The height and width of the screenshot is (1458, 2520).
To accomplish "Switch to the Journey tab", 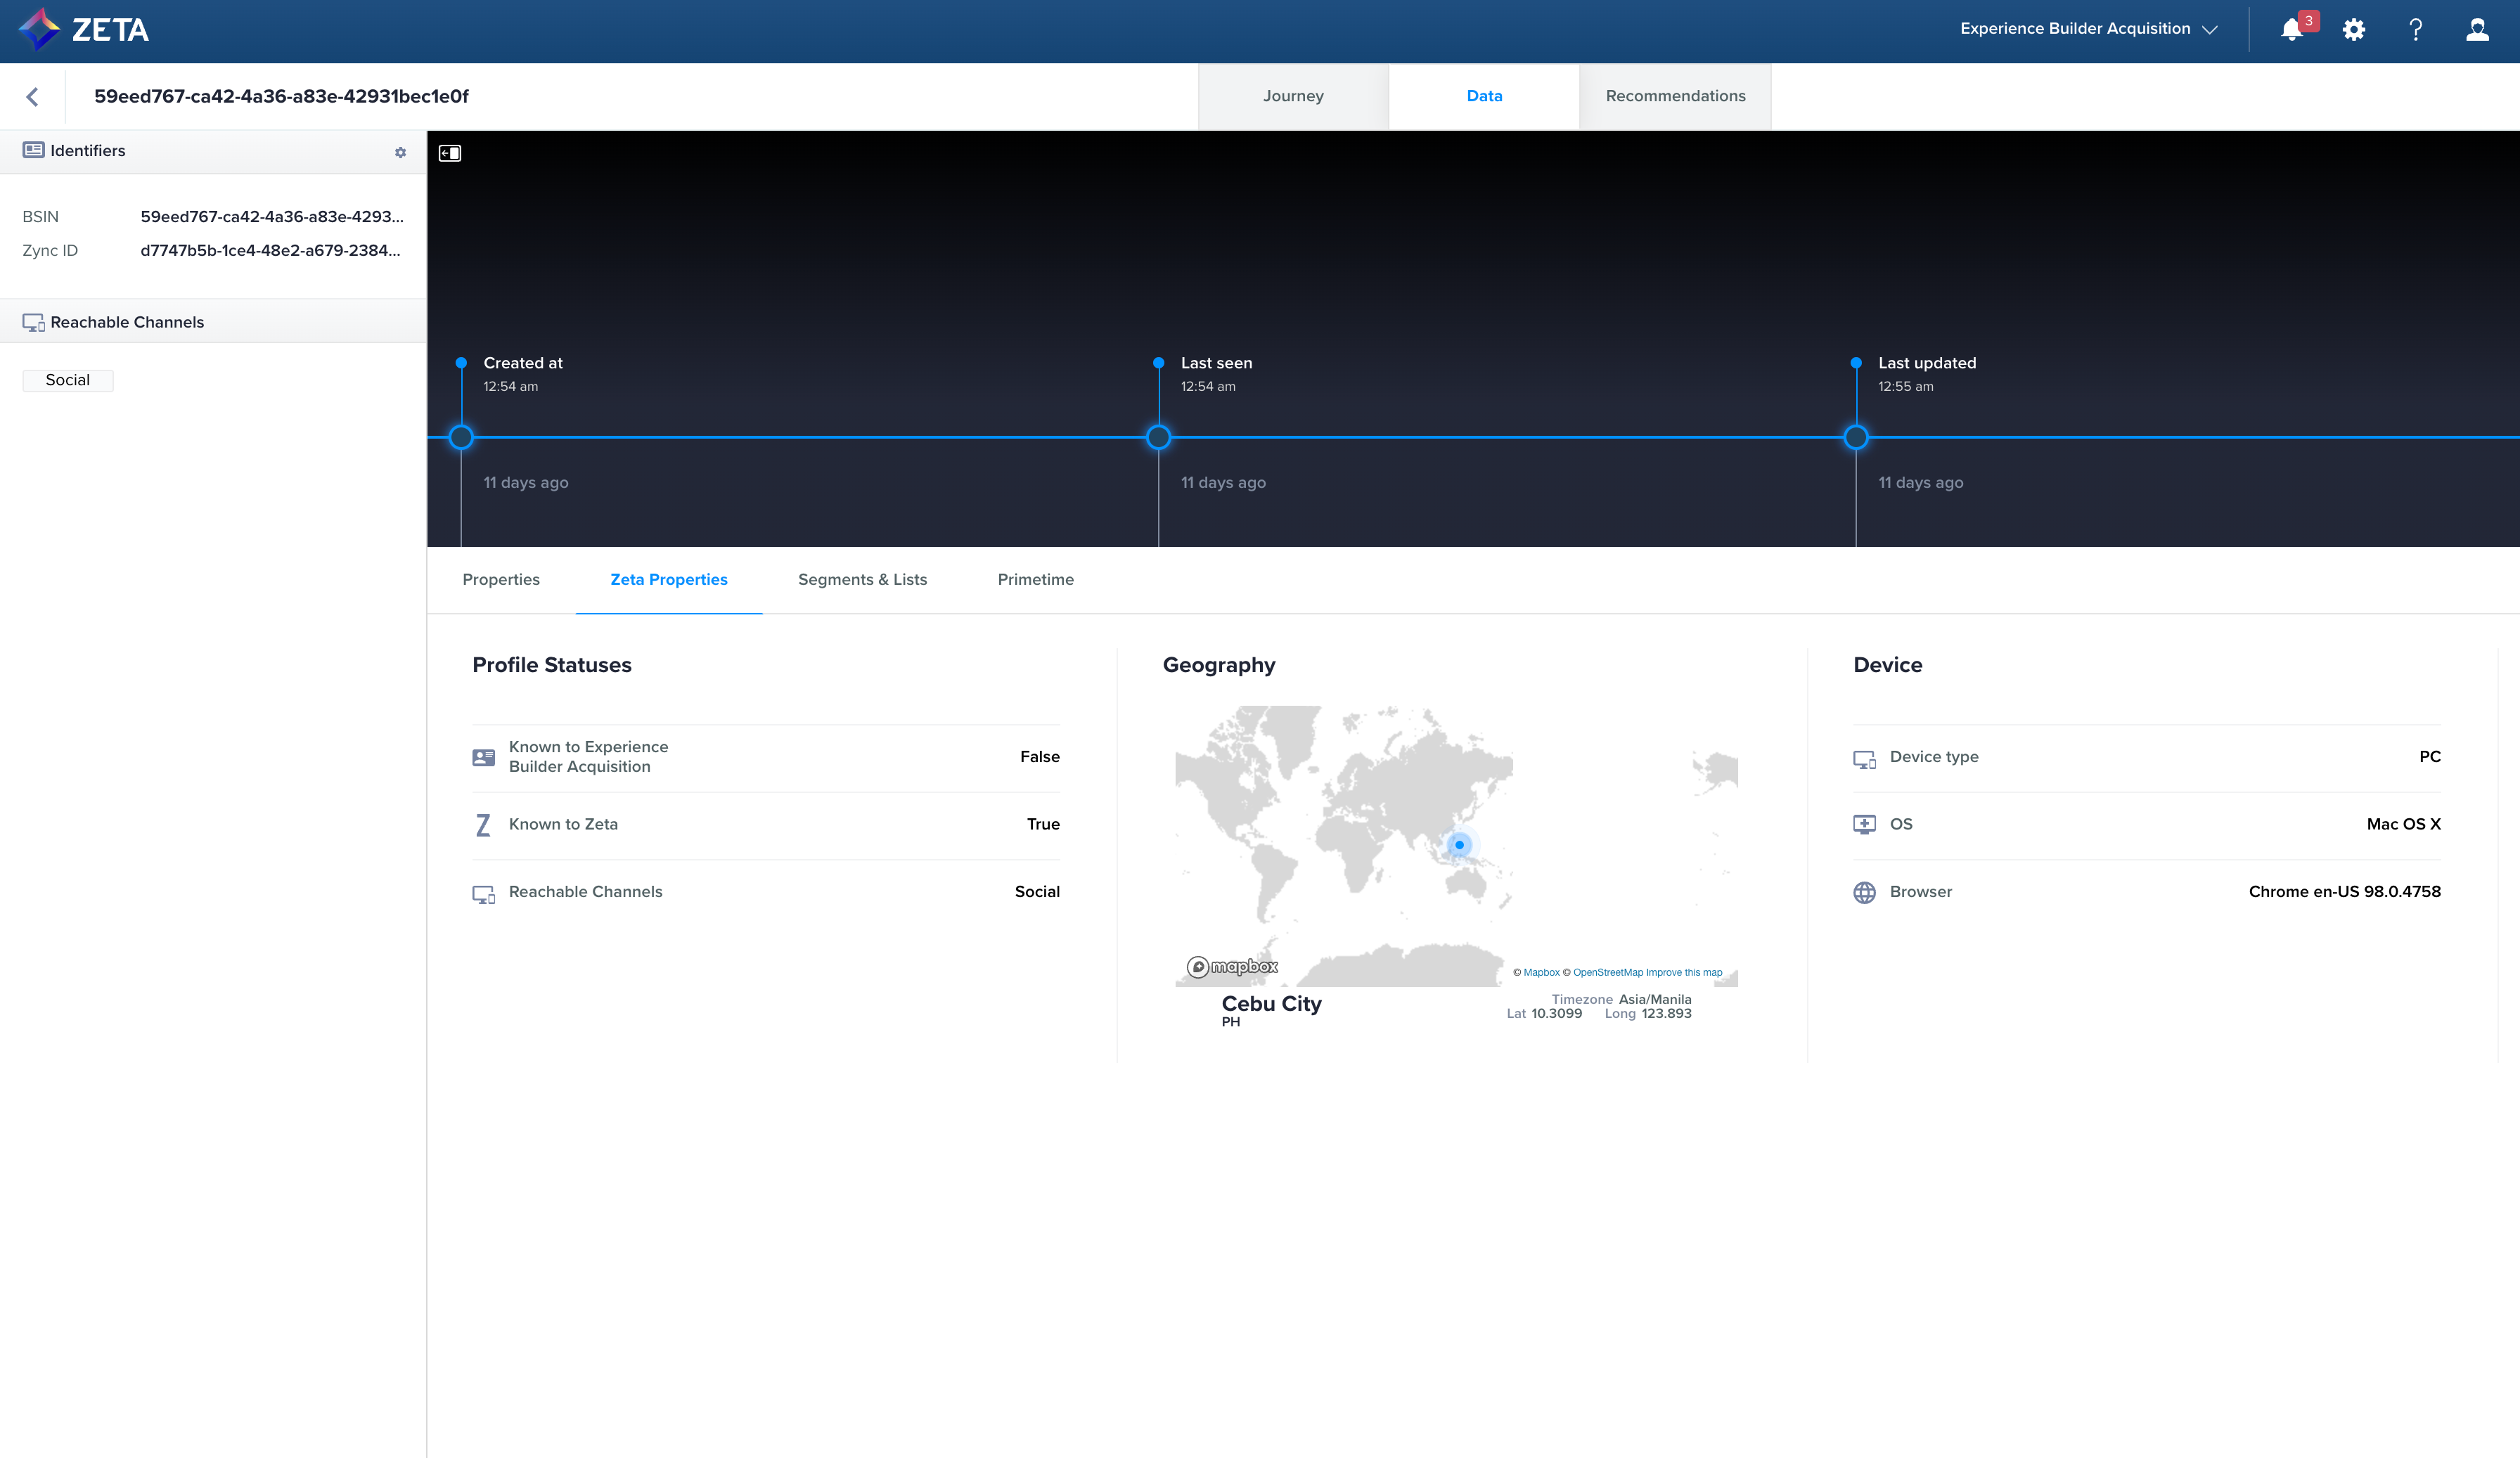I will [x=1293, y=96].
